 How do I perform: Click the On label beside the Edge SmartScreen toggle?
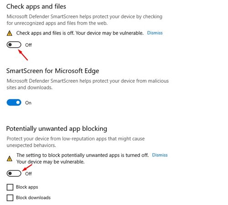28,103
